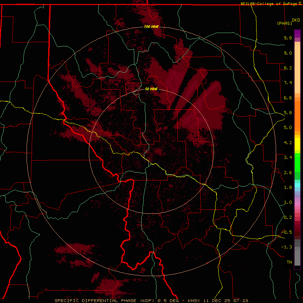Screen dimensions: 303x303
Task: Pick the peach segment of the colorbar
Action: click(x=297, y=69)
